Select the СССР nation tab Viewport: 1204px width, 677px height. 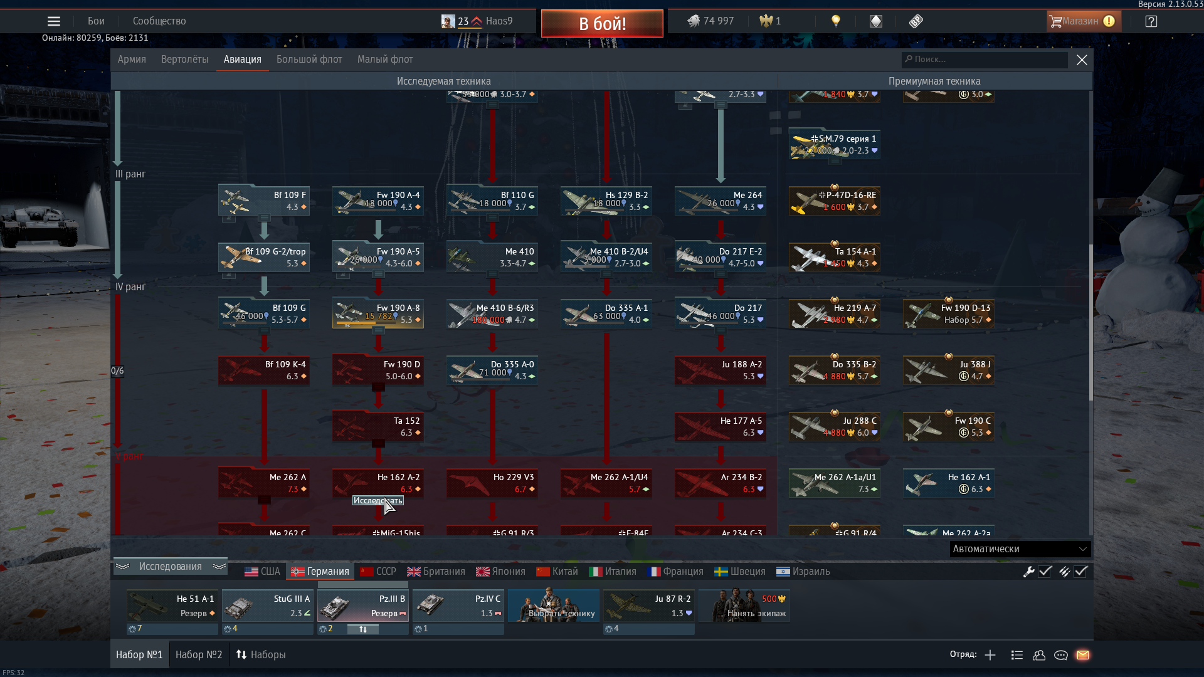point(378,572)
